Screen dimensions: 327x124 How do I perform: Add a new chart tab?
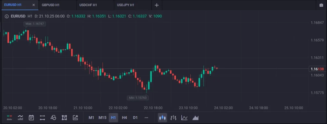[156, 5]
